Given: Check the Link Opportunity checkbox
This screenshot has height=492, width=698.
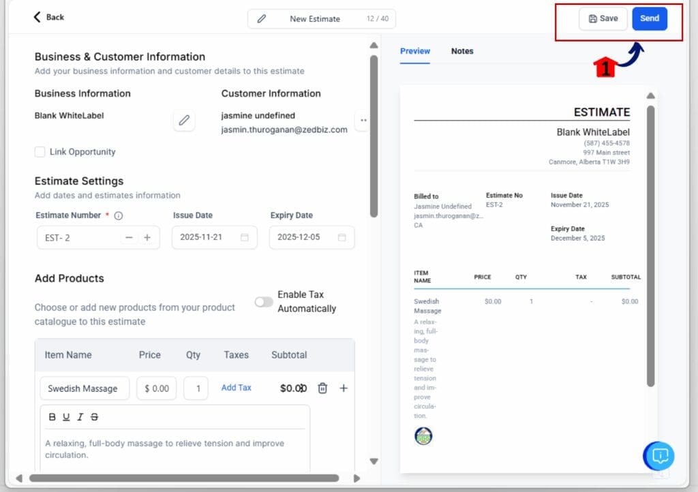Looking at the screenshot, I should pyautogui.click(x=40, y=152).
